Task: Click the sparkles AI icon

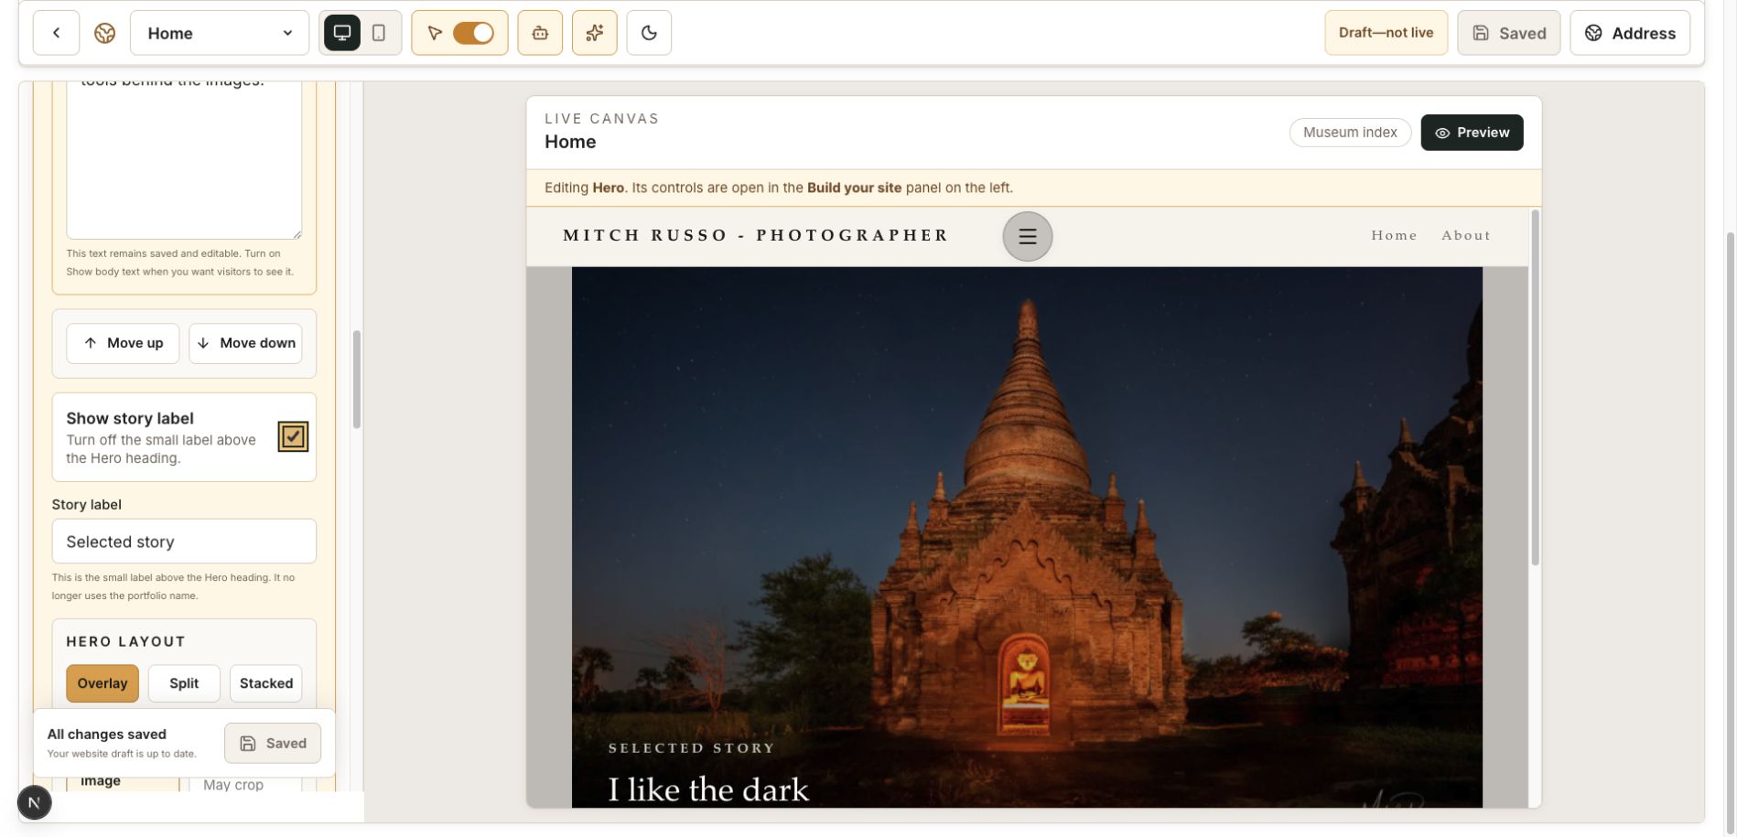Action: coord(595,33)
